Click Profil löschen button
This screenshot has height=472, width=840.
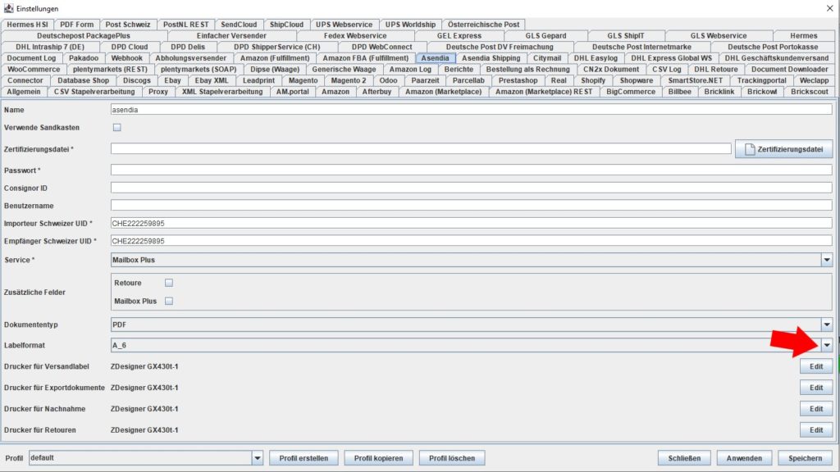point(452,458)
